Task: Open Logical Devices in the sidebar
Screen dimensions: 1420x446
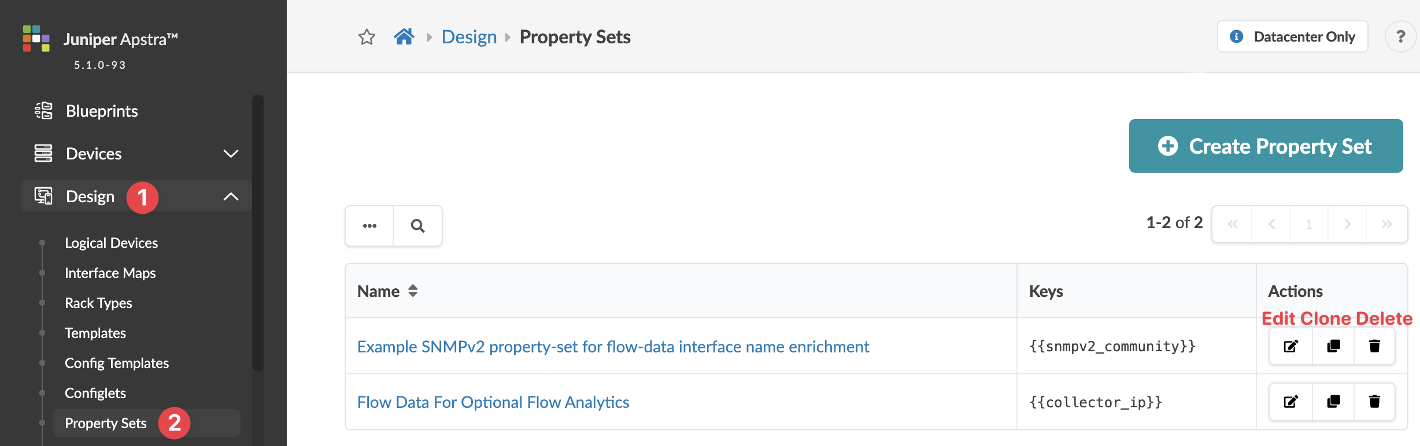Action: (111, 243)
